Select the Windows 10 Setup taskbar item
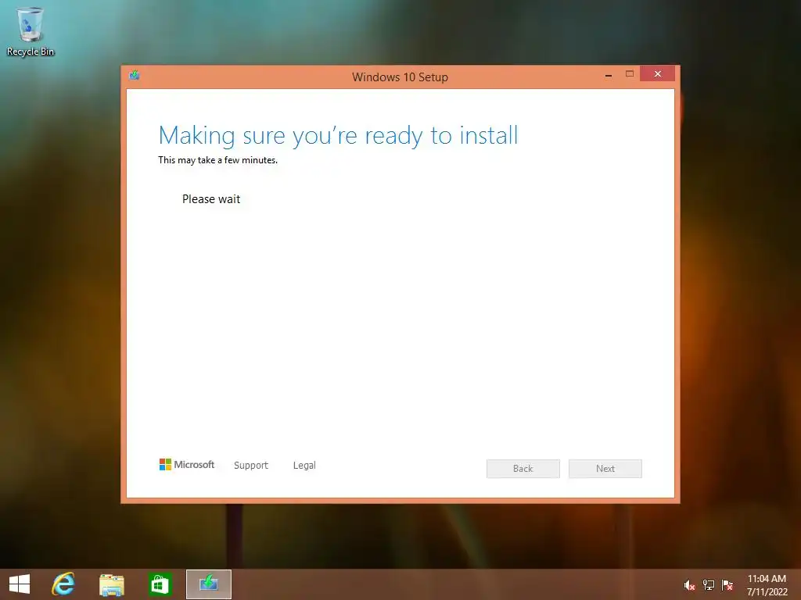Screen dimensions: 801x600 click(x=208, y=584)
